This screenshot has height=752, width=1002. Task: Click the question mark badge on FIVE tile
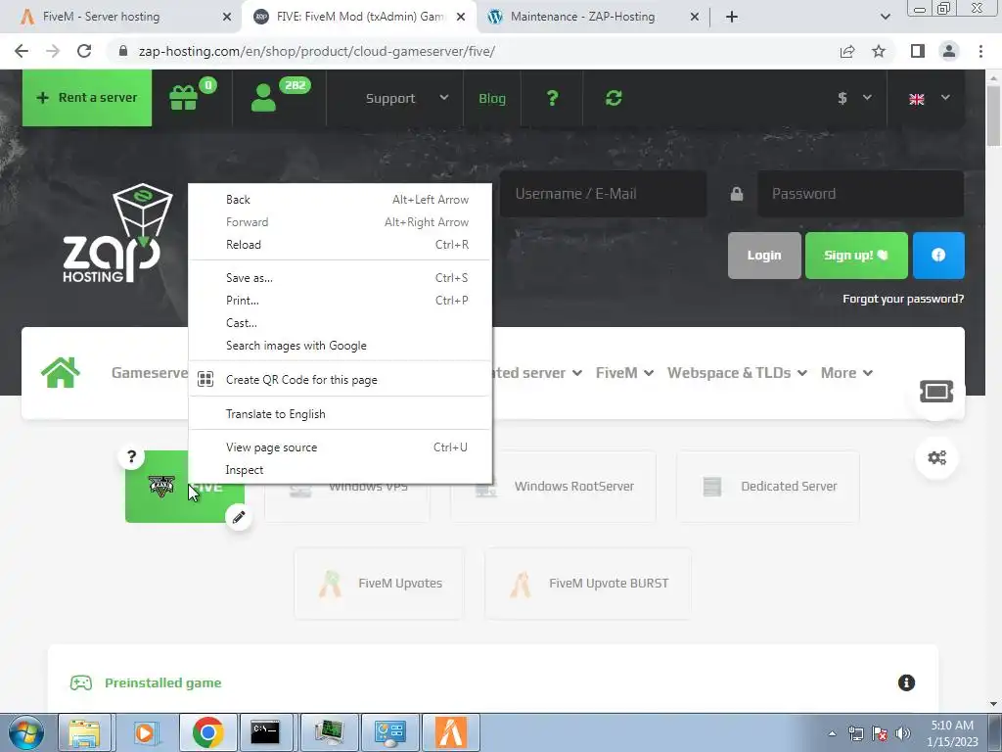tap(132, 456)
